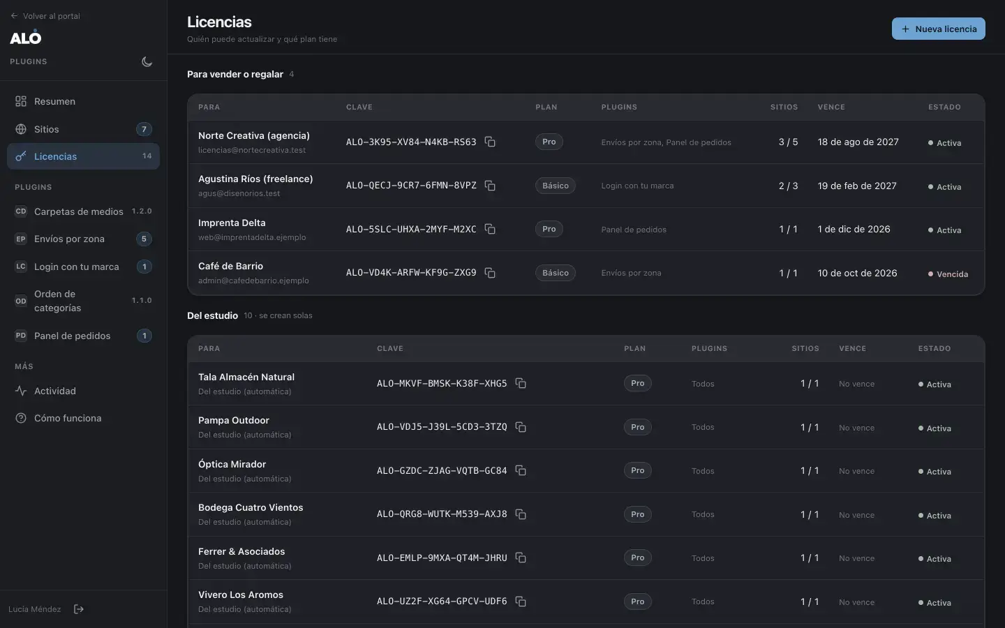This screenshot has height=628, width=1005.
Task: Click the Pro plan badge for Norte Creativa
Action: pos(549,142)
